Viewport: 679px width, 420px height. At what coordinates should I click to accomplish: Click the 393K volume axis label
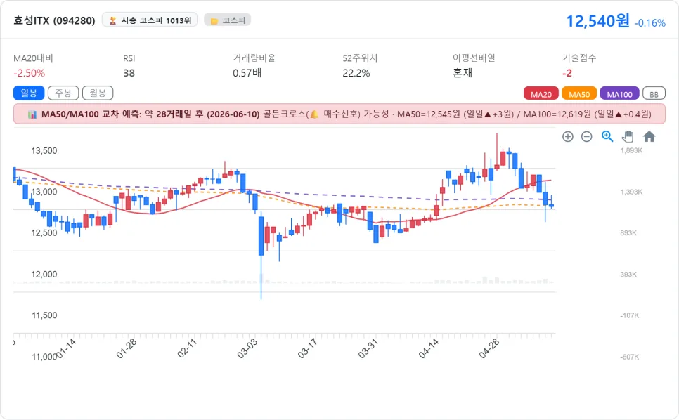point(628,274)
